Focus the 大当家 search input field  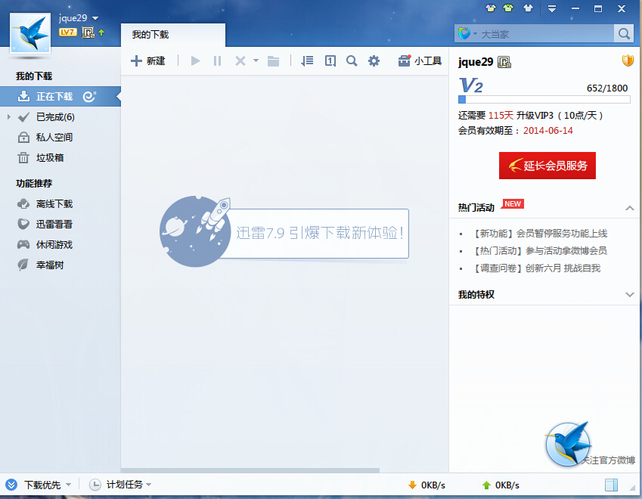coord(547,34)
